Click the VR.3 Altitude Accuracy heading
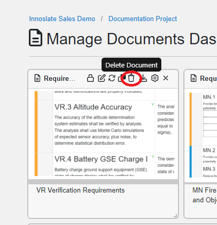The height and width of the screenshot is (225, 217). coord(93,107)
